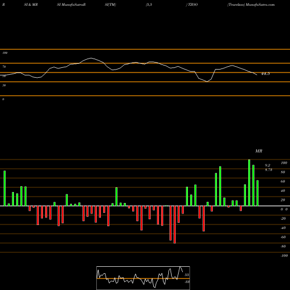Click the 55 label in mini chart
The image size is (290, 290).
coord(187,275)
